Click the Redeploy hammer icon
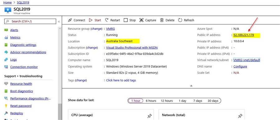 pyautogui.click(x=6, y=113)
